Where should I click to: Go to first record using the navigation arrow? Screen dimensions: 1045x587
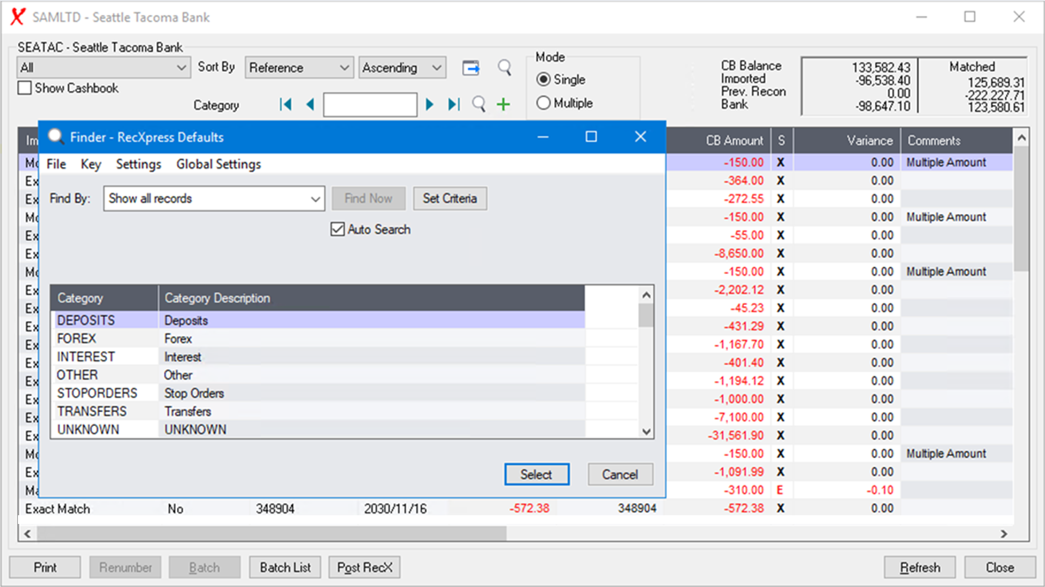tap(285, 104)
